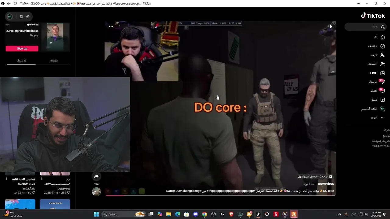Click the TikTok circle icon in pill
390x219 pixels.
pyautogui.click(x=28, y=16)
